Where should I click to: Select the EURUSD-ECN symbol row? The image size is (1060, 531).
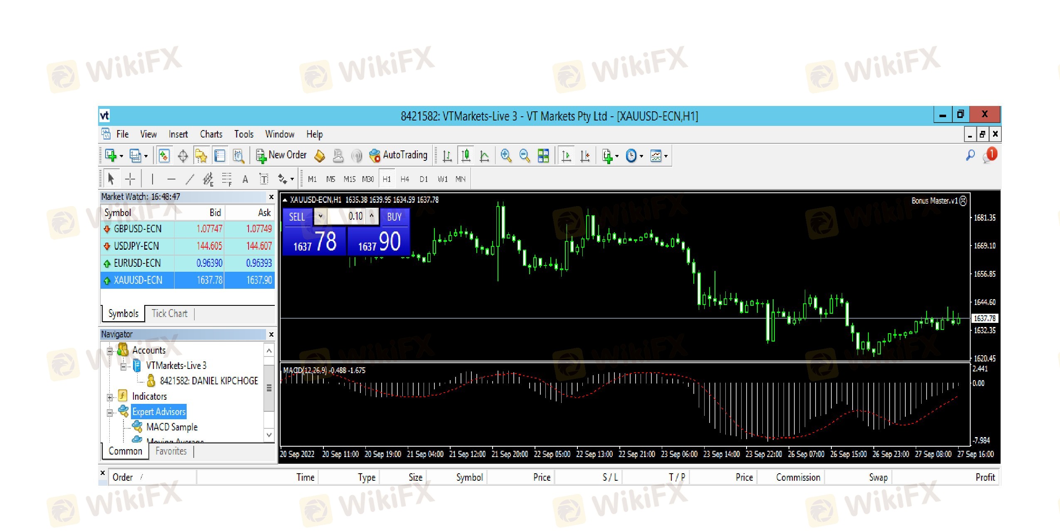pos(187,263)
